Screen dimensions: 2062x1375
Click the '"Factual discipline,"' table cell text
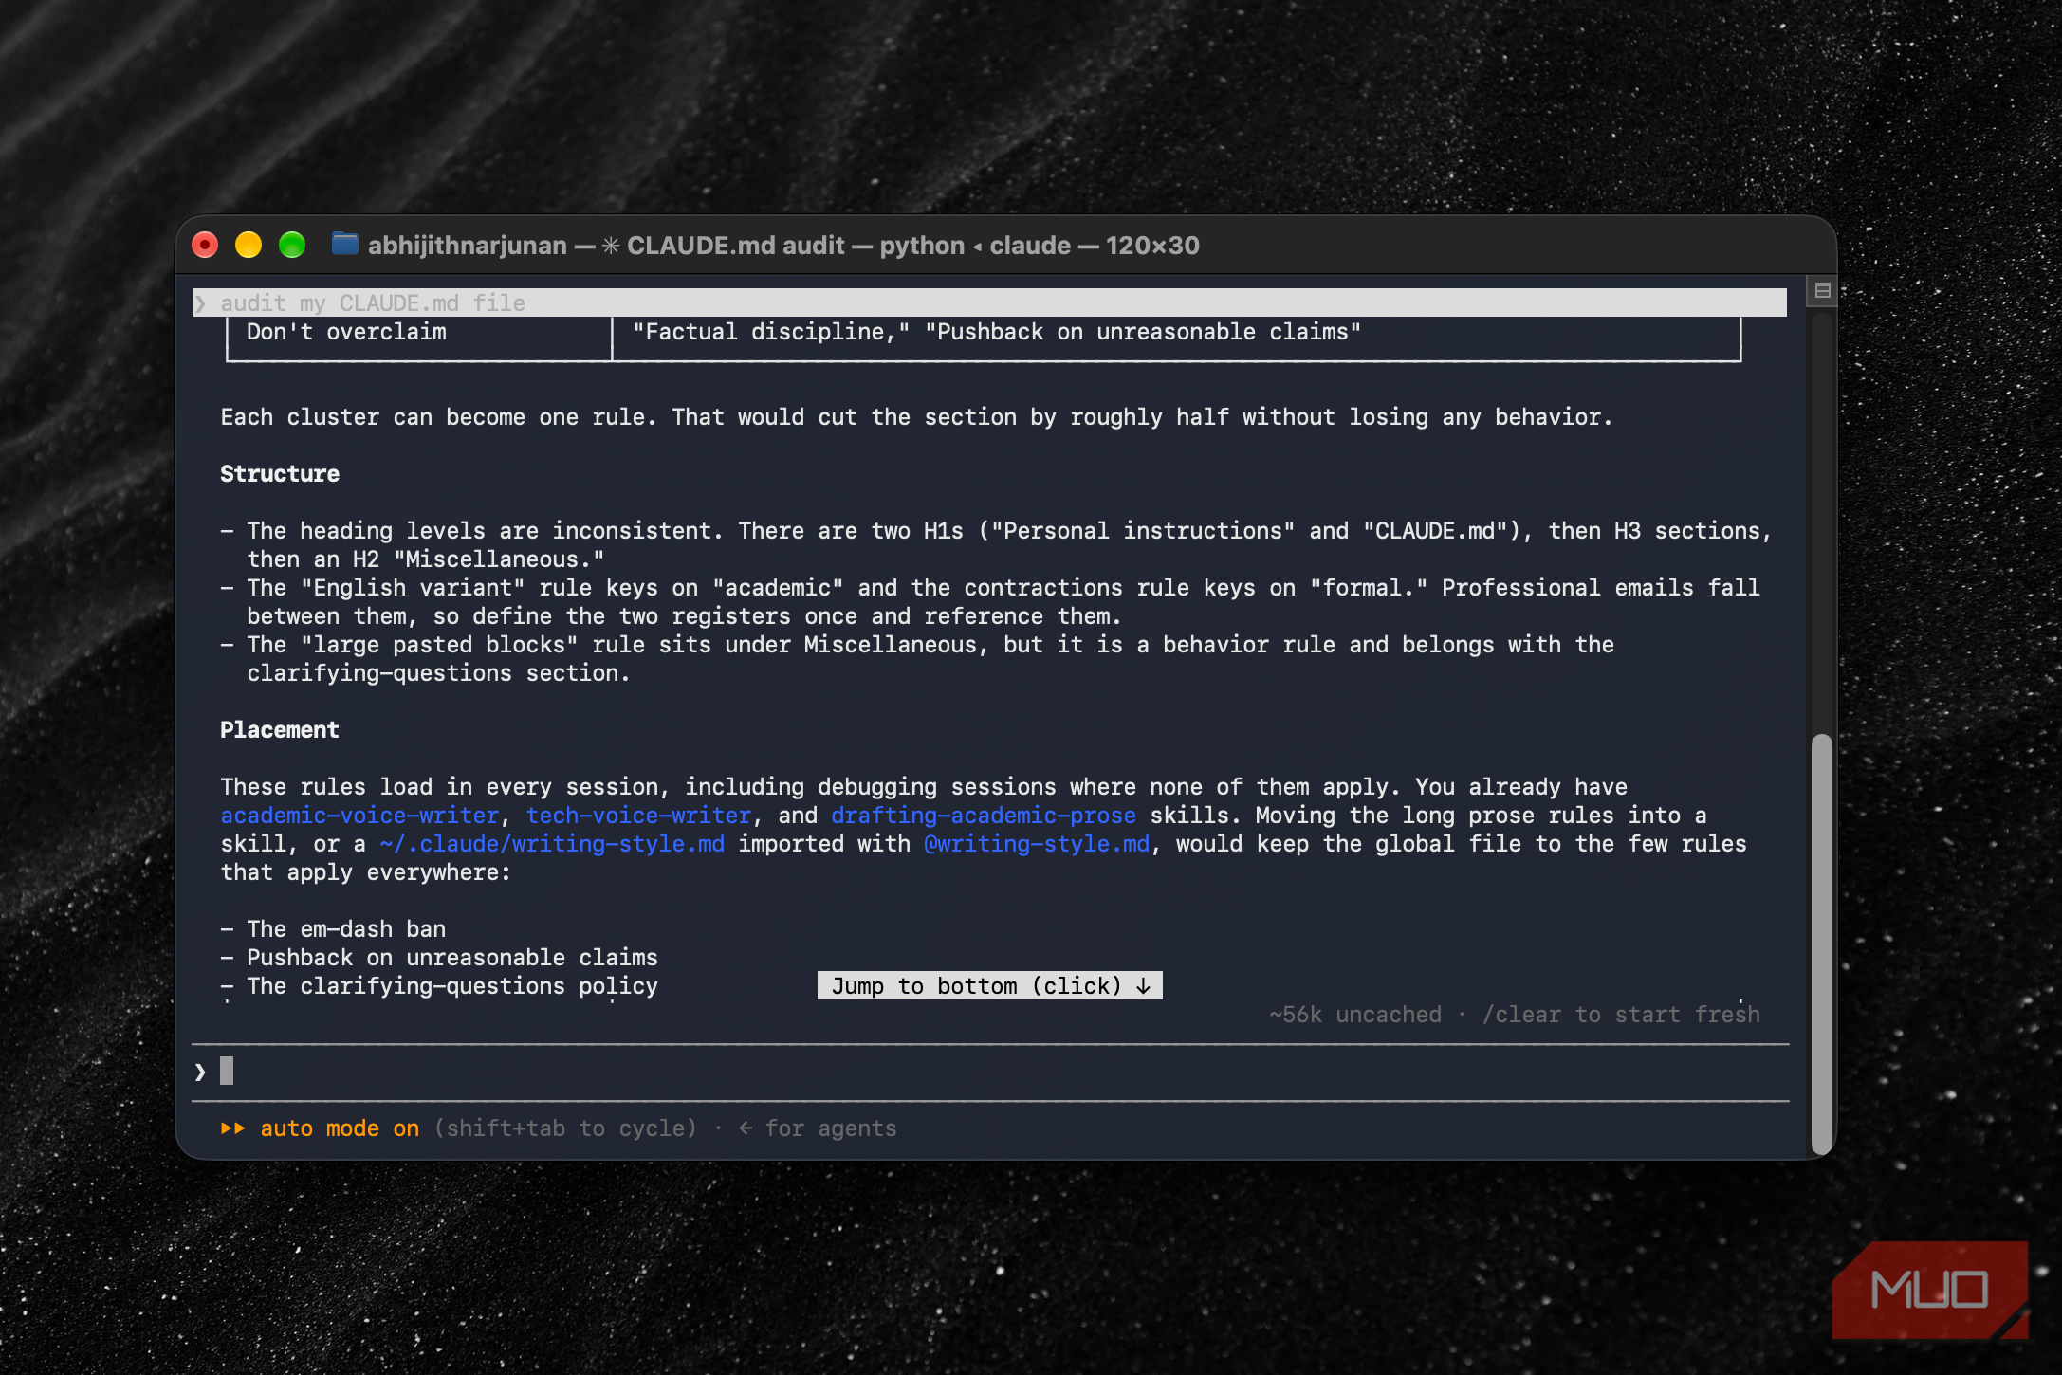click(x=771, y=332)
